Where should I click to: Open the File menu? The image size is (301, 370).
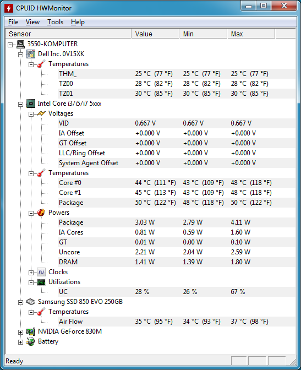(x=13, y=22)
